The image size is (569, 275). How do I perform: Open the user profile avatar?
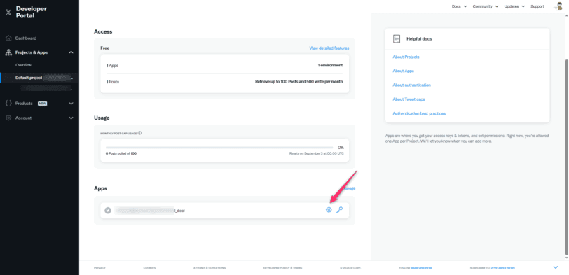pyautogui.click(x=558, y=6)
